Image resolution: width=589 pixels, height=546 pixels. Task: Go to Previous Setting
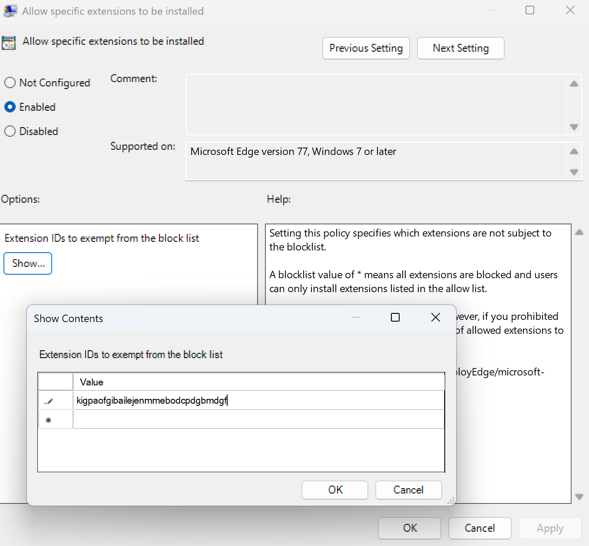(366, 48)
